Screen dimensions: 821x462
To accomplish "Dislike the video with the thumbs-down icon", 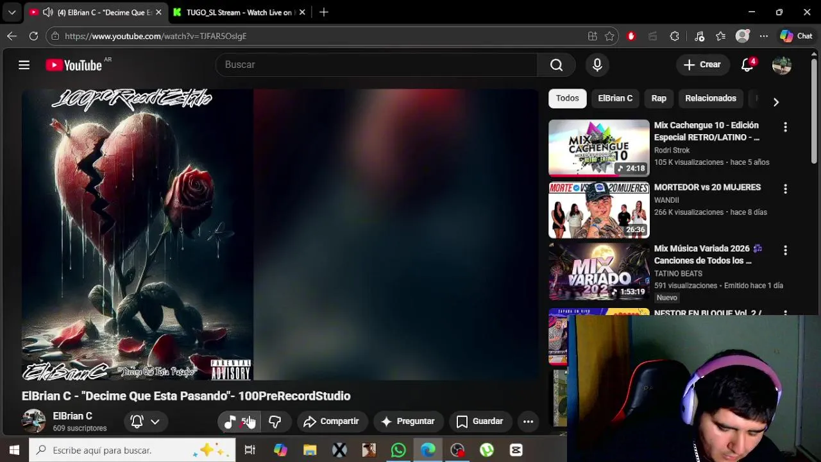I will [x=275, y=422].
